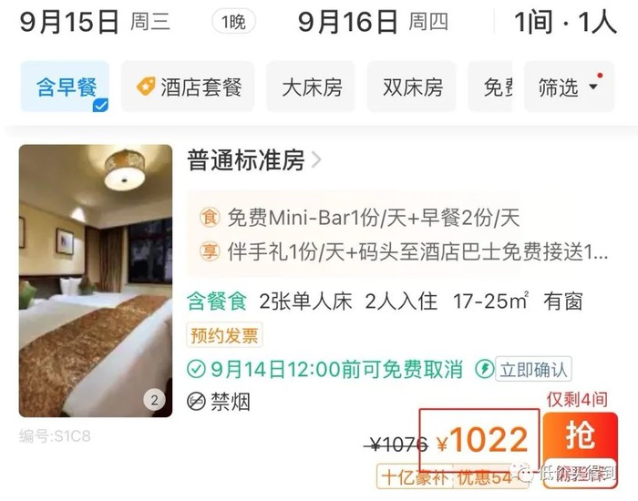This screenshot has width=638, height=501.
Task: Enable the 双床房 filter chip
Action: [411, 87]
